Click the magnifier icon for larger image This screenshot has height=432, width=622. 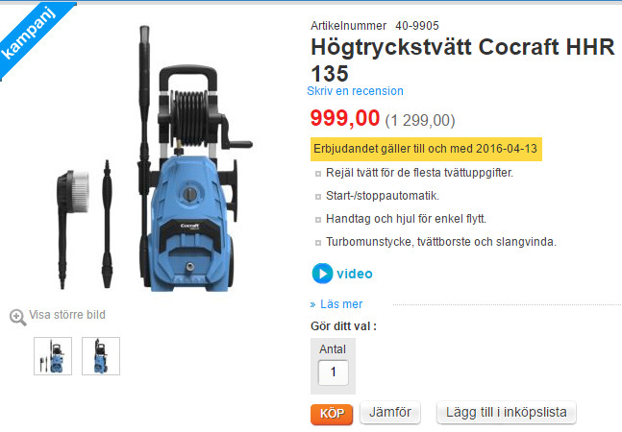coord(18,317)
